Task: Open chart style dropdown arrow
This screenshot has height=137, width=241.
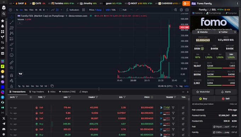Action: [61, 10]
